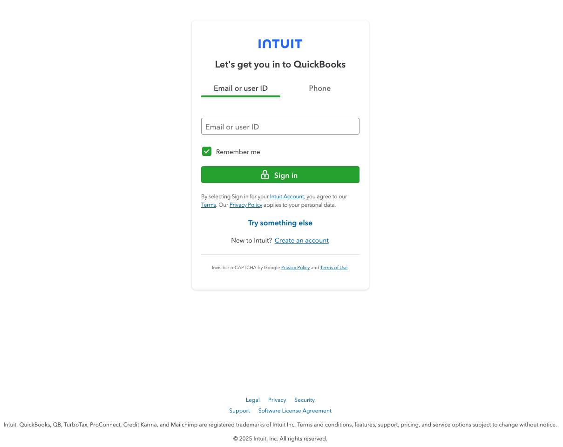Select the Email or user ID tab
This screenshot has width=563, height=447.
241,88
